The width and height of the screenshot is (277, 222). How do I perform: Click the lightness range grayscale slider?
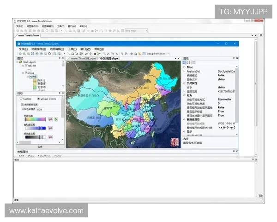(36, 137)
